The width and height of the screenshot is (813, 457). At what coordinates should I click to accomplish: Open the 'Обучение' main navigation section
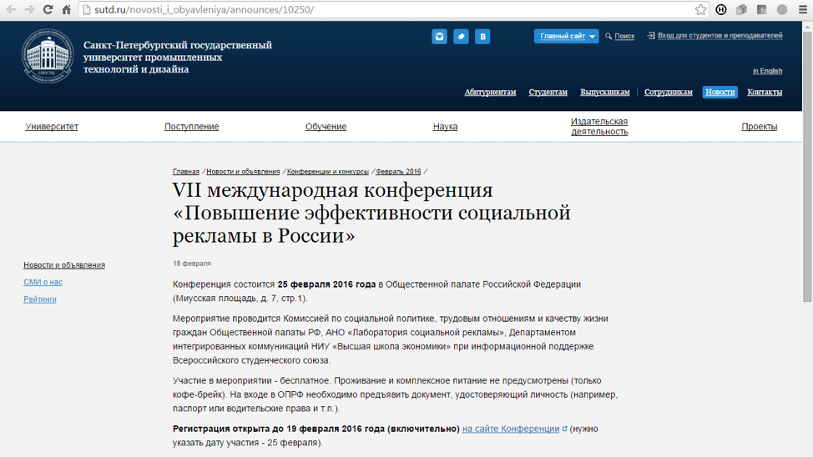point(326,127)
